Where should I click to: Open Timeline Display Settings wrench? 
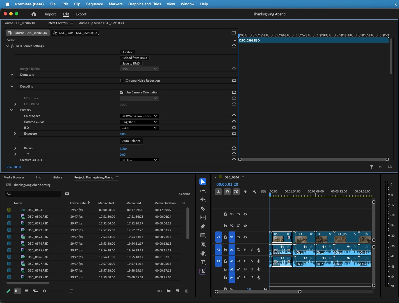coord(254,192)
